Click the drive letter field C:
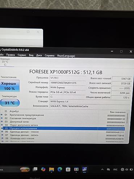Image resolution: width=134 pixels, height=179 pixels. [68, 97]
